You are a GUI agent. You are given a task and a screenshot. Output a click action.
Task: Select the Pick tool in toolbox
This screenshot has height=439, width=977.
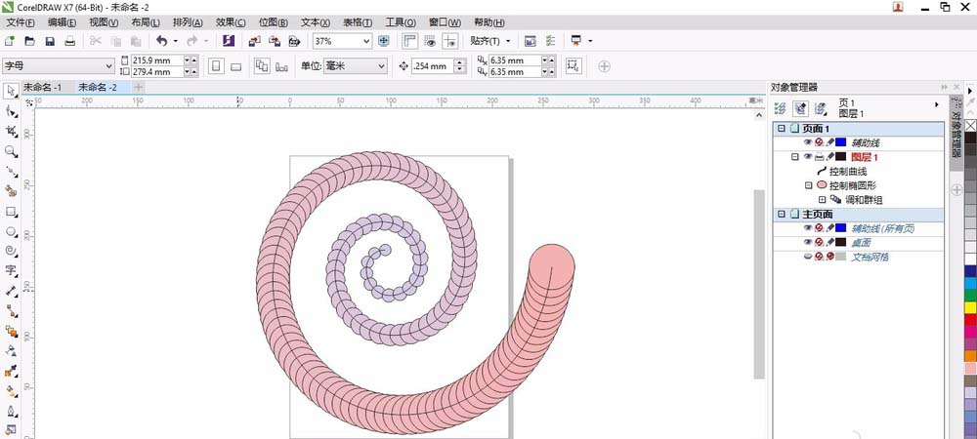click(11, 91)
